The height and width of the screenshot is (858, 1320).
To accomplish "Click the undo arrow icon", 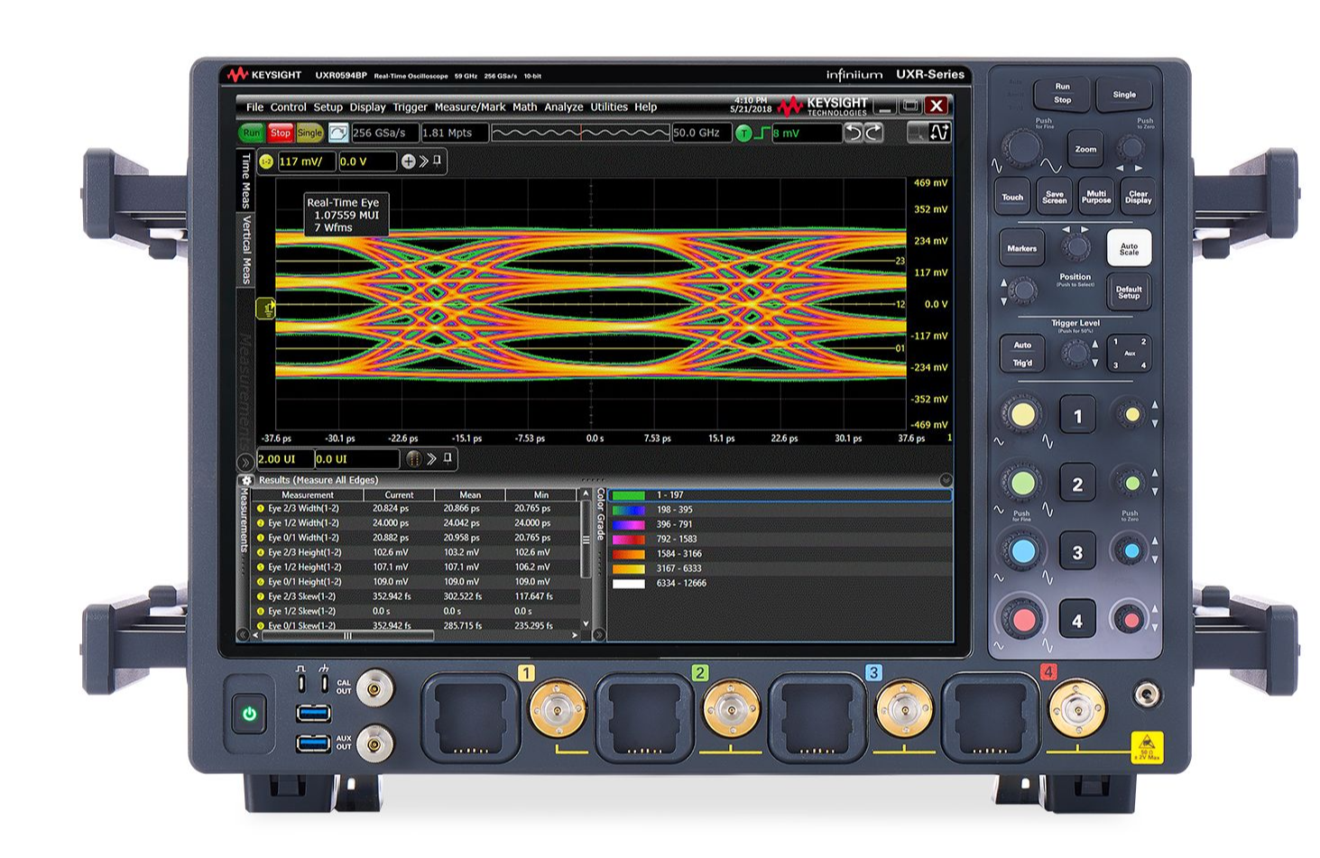I will (853, 133).
